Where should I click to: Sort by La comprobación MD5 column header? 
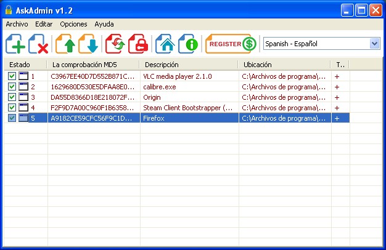tap(93, 65)
